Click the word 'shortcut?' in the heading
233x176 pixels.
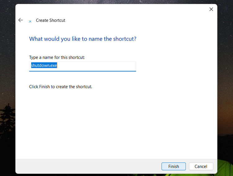pyautogui.click(x=125, y=39)
